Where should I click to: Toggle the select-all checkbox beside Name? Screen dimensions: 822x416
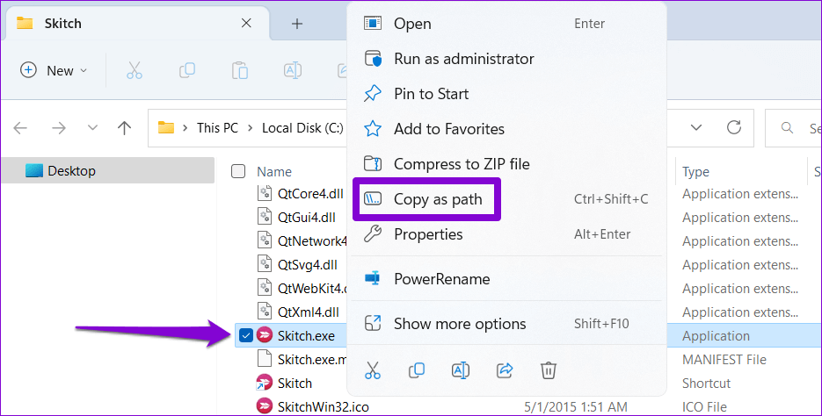[x=238, y=171]
